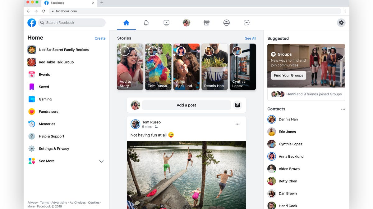Open the Marketplace storefront icon
The width and height of the screenshot is (373, 209).
click(x=206, y=22)
